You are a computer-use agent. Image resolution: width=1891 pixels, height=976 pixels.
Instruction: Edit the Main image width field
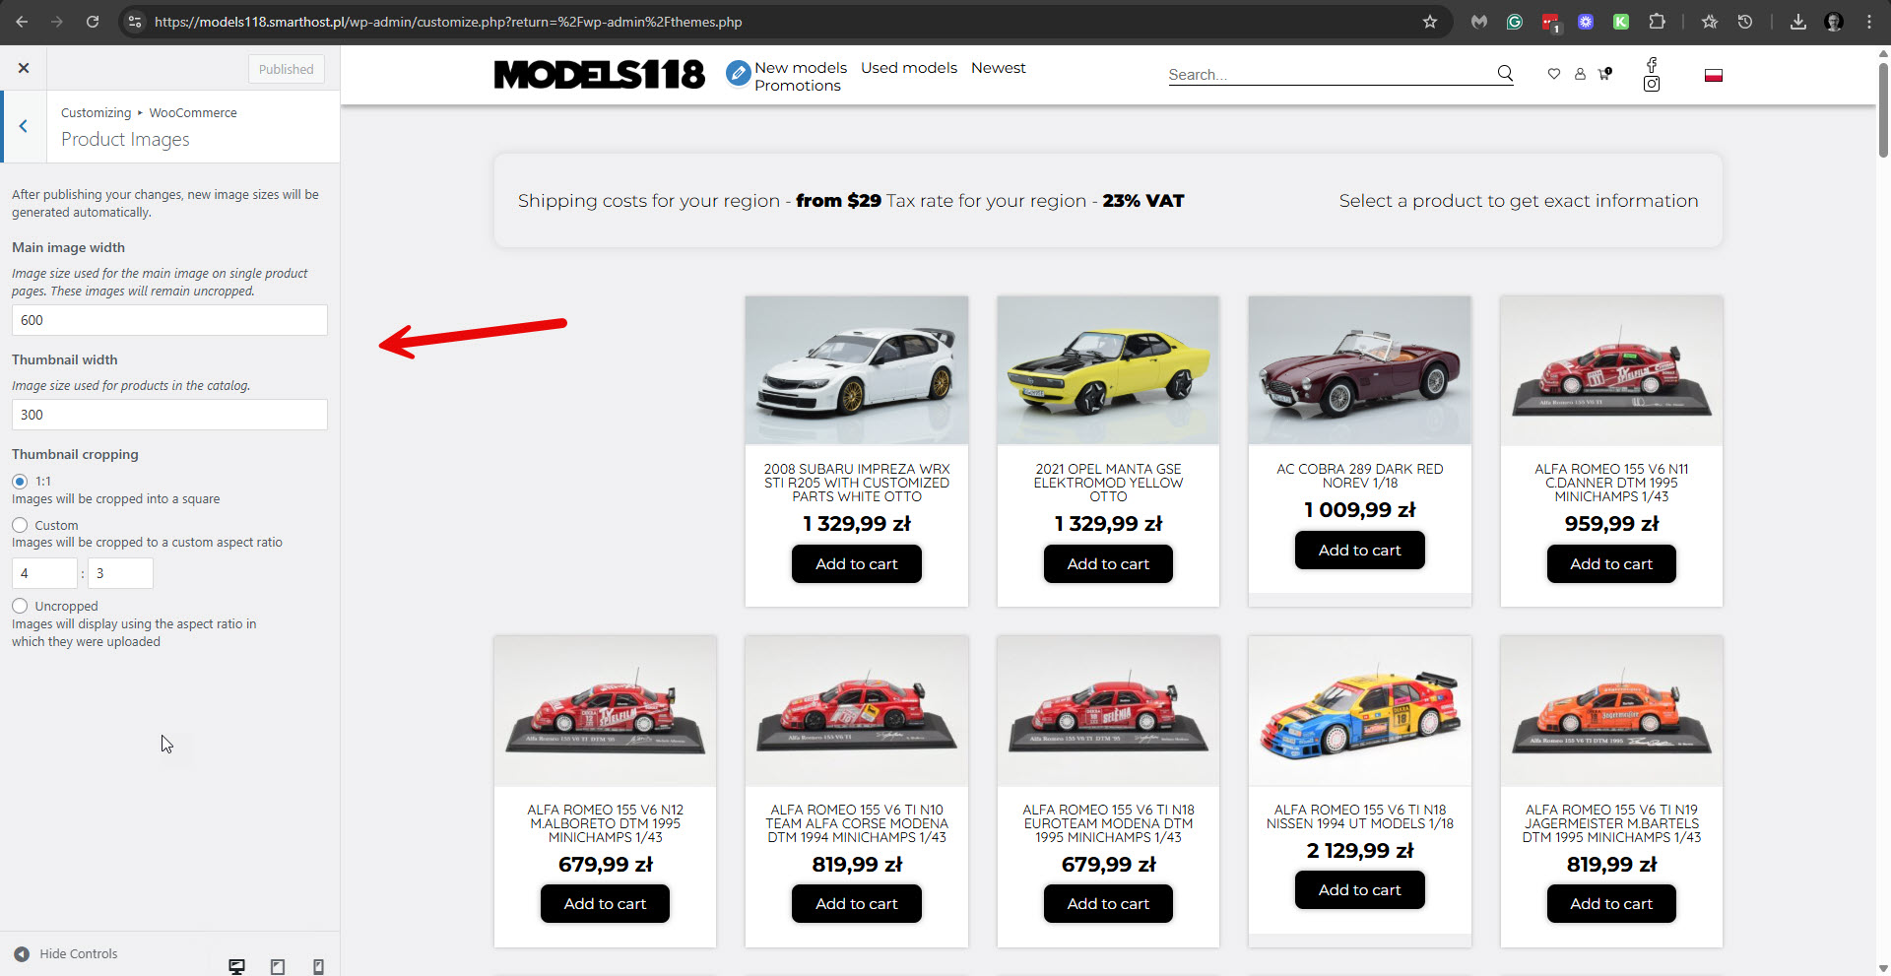(169, 320)
